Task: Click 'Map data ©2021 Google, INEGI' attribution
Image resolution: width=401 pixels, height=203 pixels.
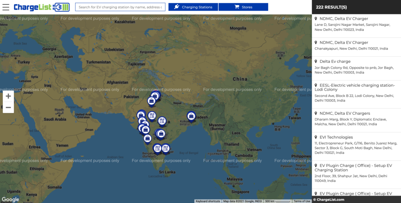Action: coord(242,201)
